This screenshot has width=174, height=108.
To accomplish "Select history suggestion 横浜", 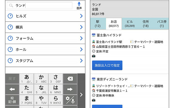I will 45,27.
